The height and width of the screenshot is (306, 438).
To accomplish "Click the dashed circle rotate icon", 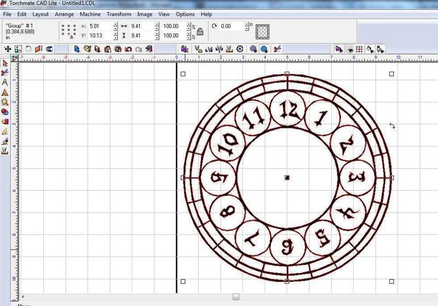I will coord(28,49).
